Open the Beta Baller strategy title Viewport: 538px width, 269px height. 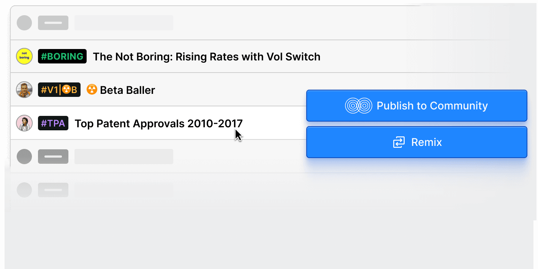pos(127,90)
